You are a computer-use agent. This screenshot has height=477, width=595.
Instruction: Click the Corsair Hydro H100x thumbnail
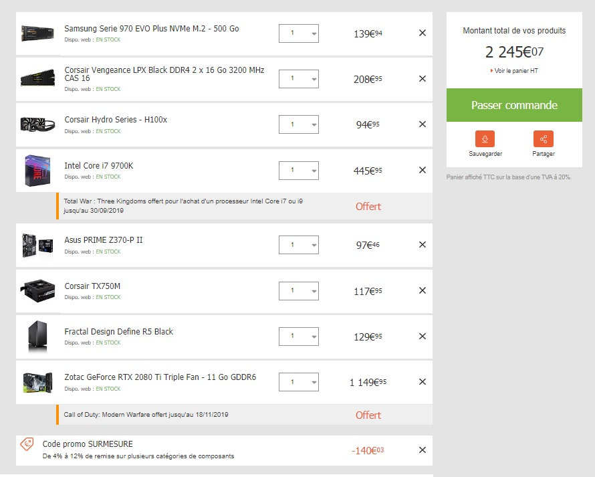pos(36,124)
